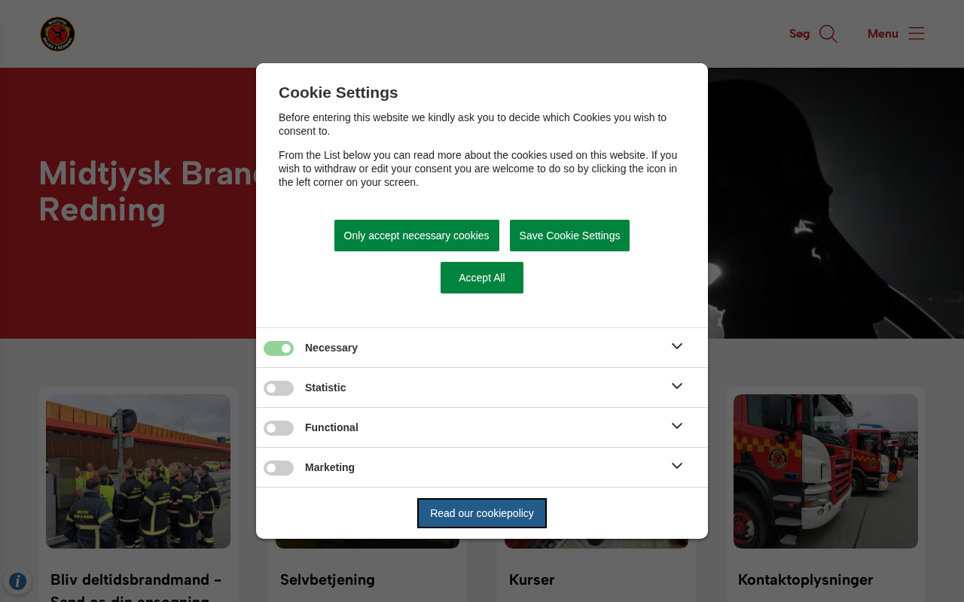Expand the Functional cookies chevron

(677, 427)
